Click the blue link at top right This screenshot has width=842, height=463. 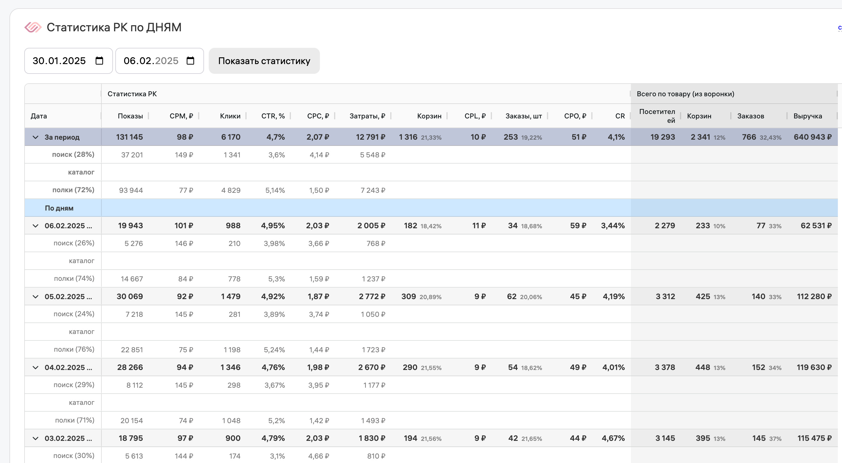839,27
